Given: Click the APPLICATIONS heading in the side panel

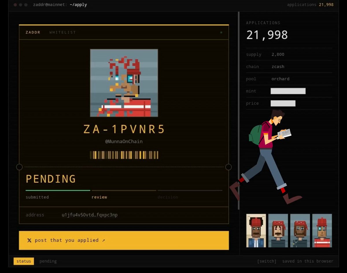Looking at the screenshot, I should coord(263,23).
